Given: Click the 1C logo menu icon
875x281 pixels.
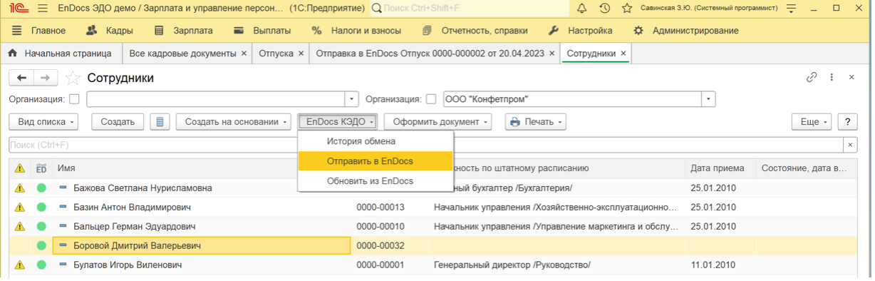Looking at the screenshot, I should (x=16, y=9).
